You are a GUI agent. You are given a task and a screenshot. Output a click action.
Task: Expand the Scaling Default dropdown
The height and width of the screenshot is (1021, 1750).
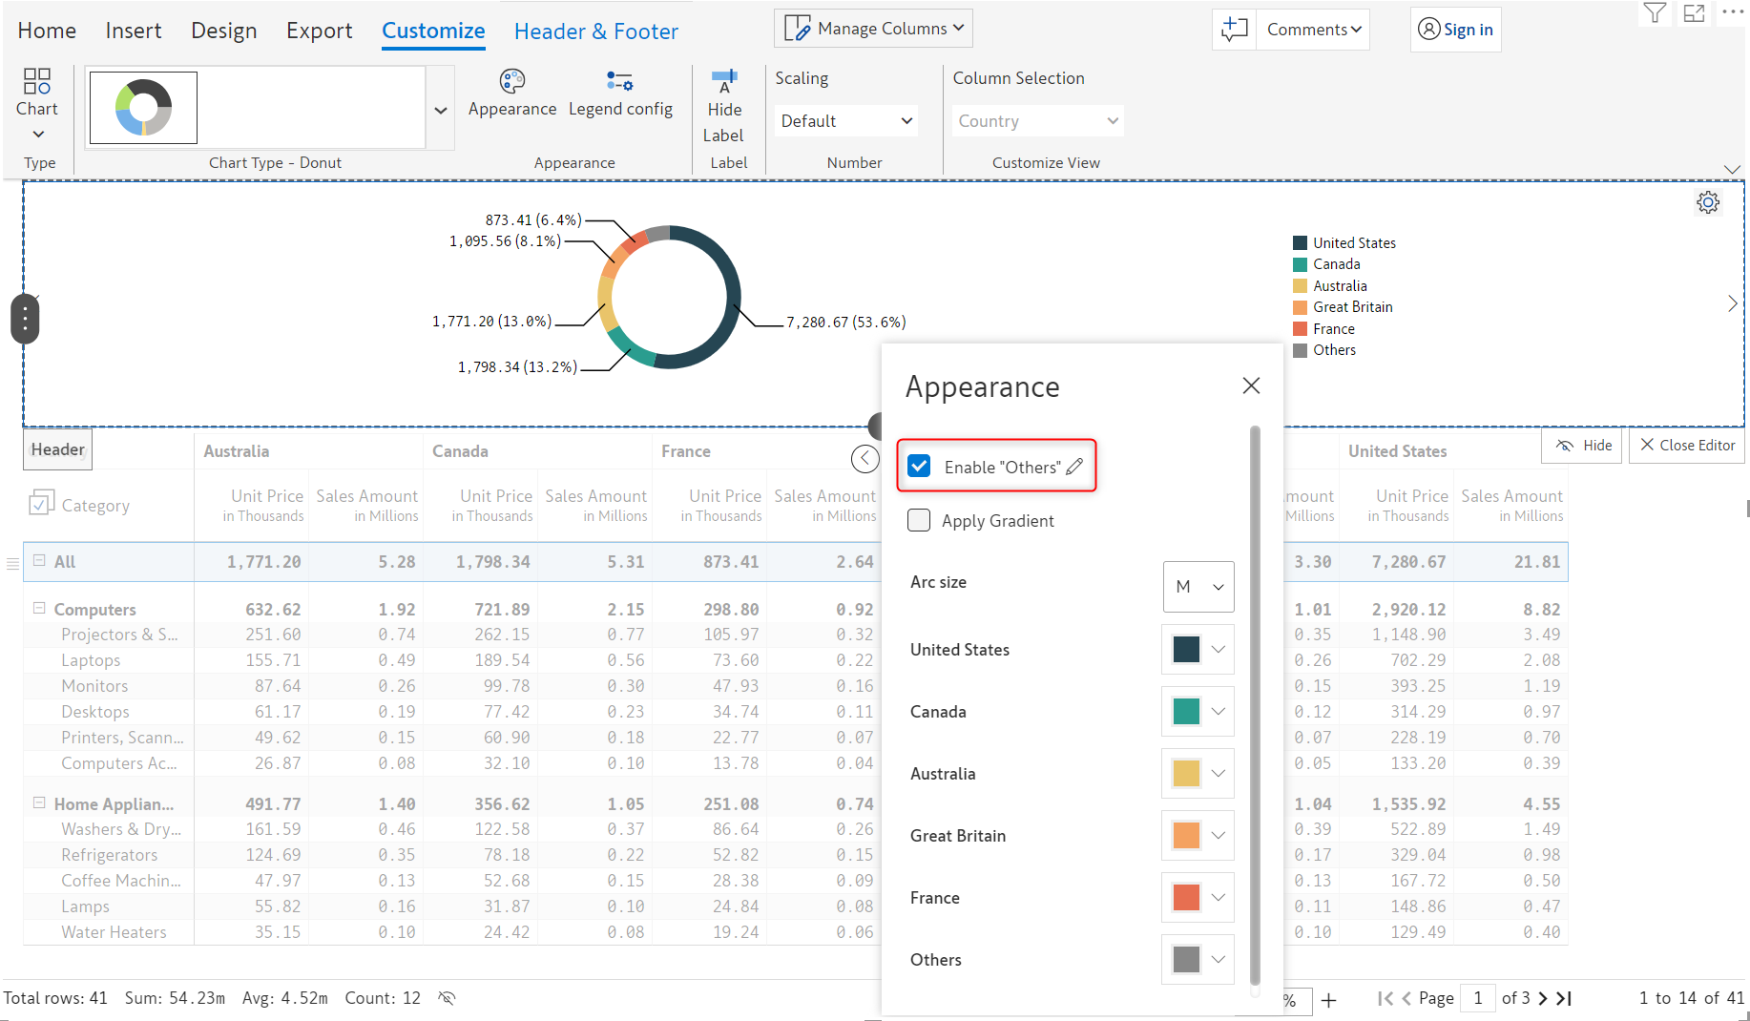[x=845, y=121]
